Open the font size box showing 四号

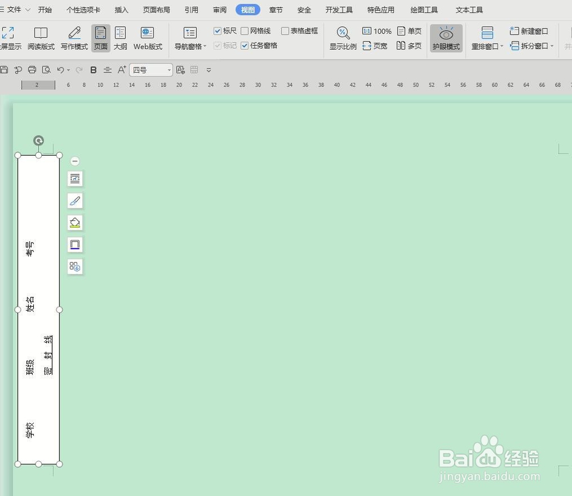[x=150, y=70]
